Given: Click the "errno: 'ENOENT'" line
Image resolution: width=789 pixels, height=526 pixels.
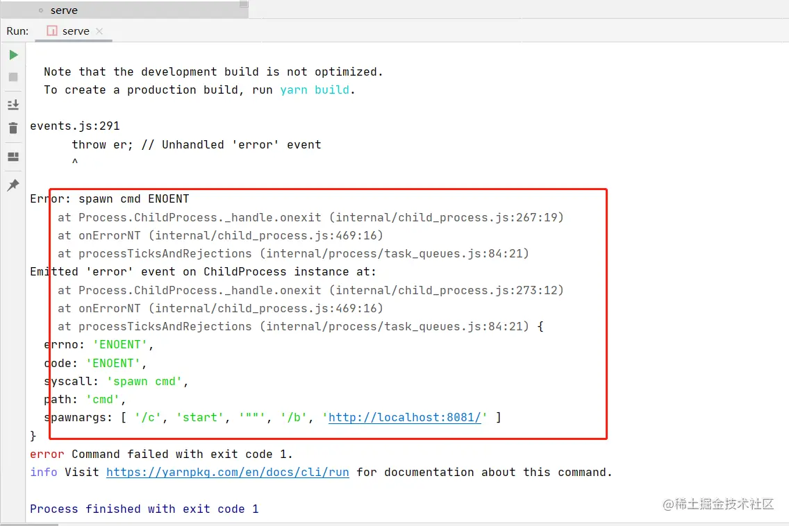Looking at the screenshot, I should (x=99, y=344).
